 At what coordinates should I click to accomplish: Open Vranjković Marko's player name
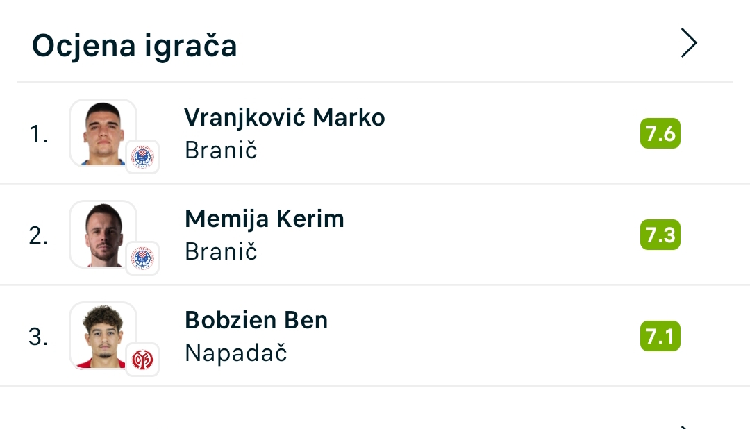tap(285, 117)
